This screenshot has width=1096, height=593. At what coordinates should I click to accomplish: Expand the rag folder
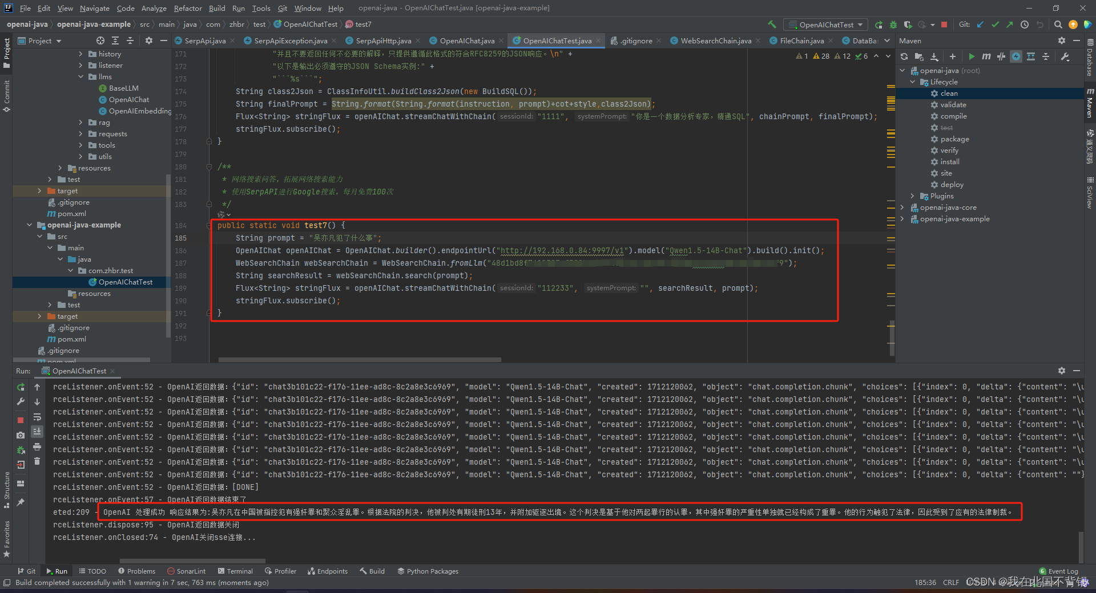tap(80, 122)
